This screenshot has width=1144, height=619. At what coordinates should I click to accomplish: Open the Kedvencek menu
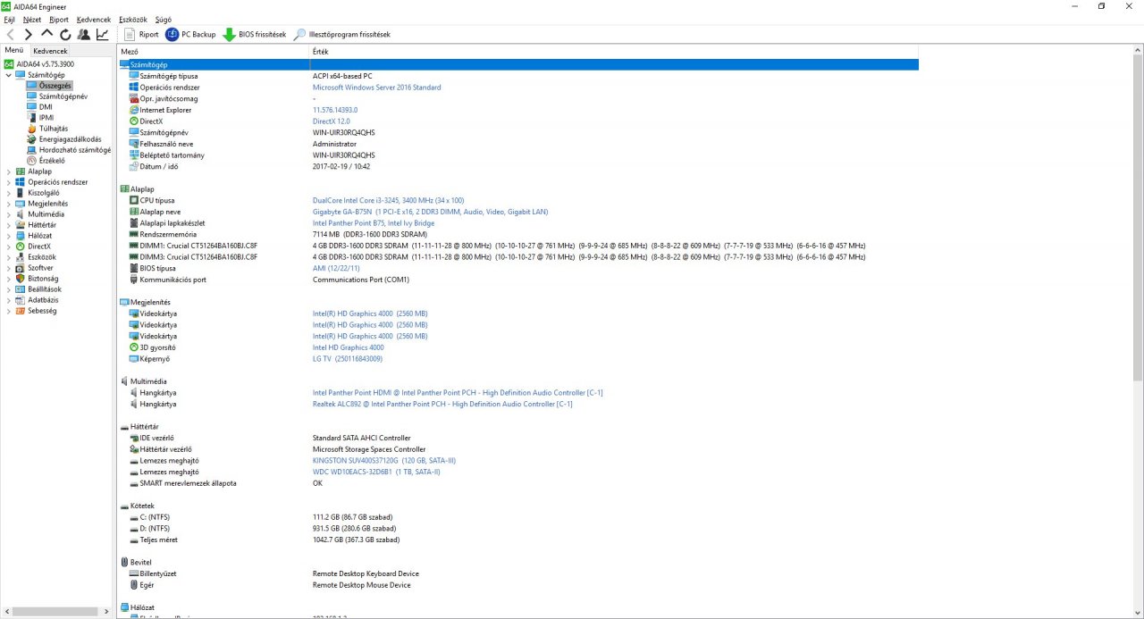pyautogui.click(x=94, y=19)
